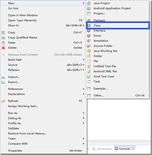Switch to the Declaration tab
Image resolution: width=152 pixels, height=155 pixels.
pyautogui.click(x=102, y=148)
